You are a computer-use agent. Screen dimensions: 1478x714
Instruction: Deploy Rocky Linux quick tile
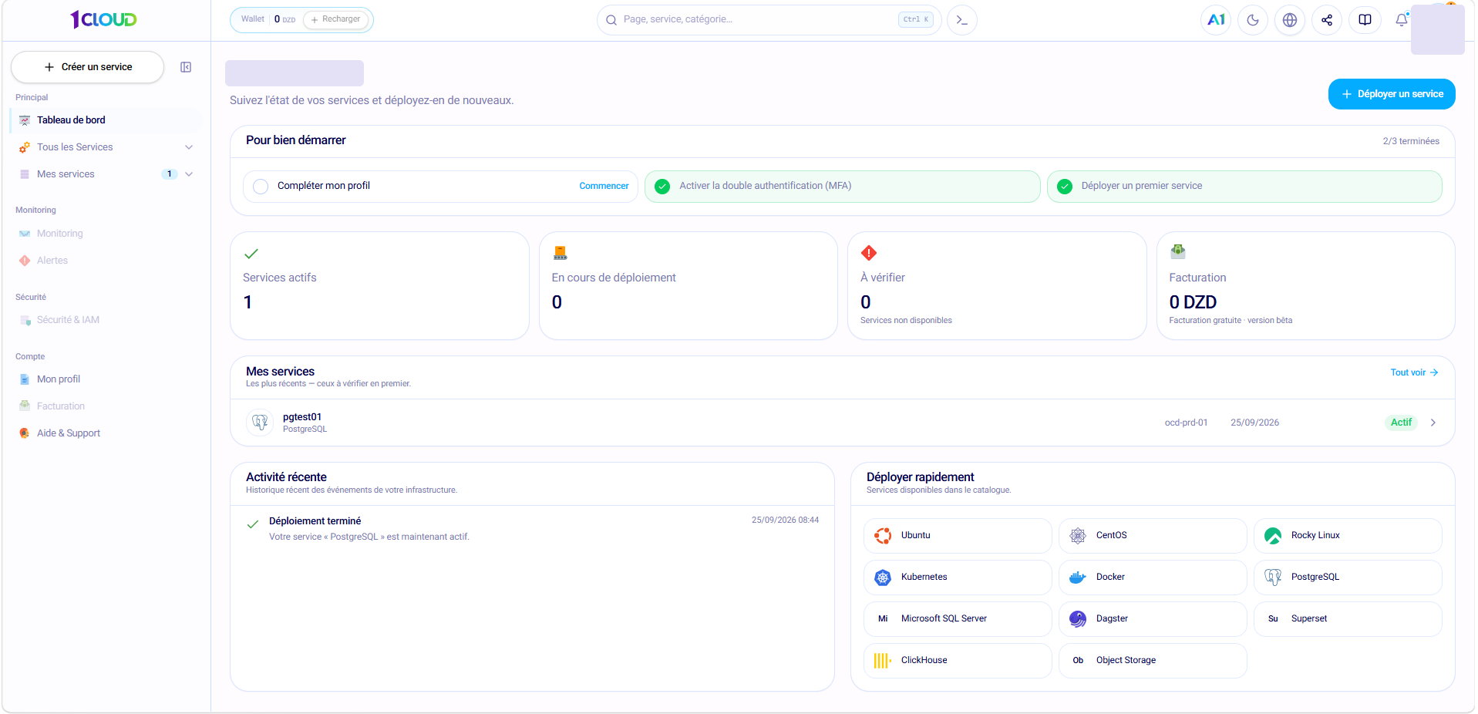(1348, 535)
